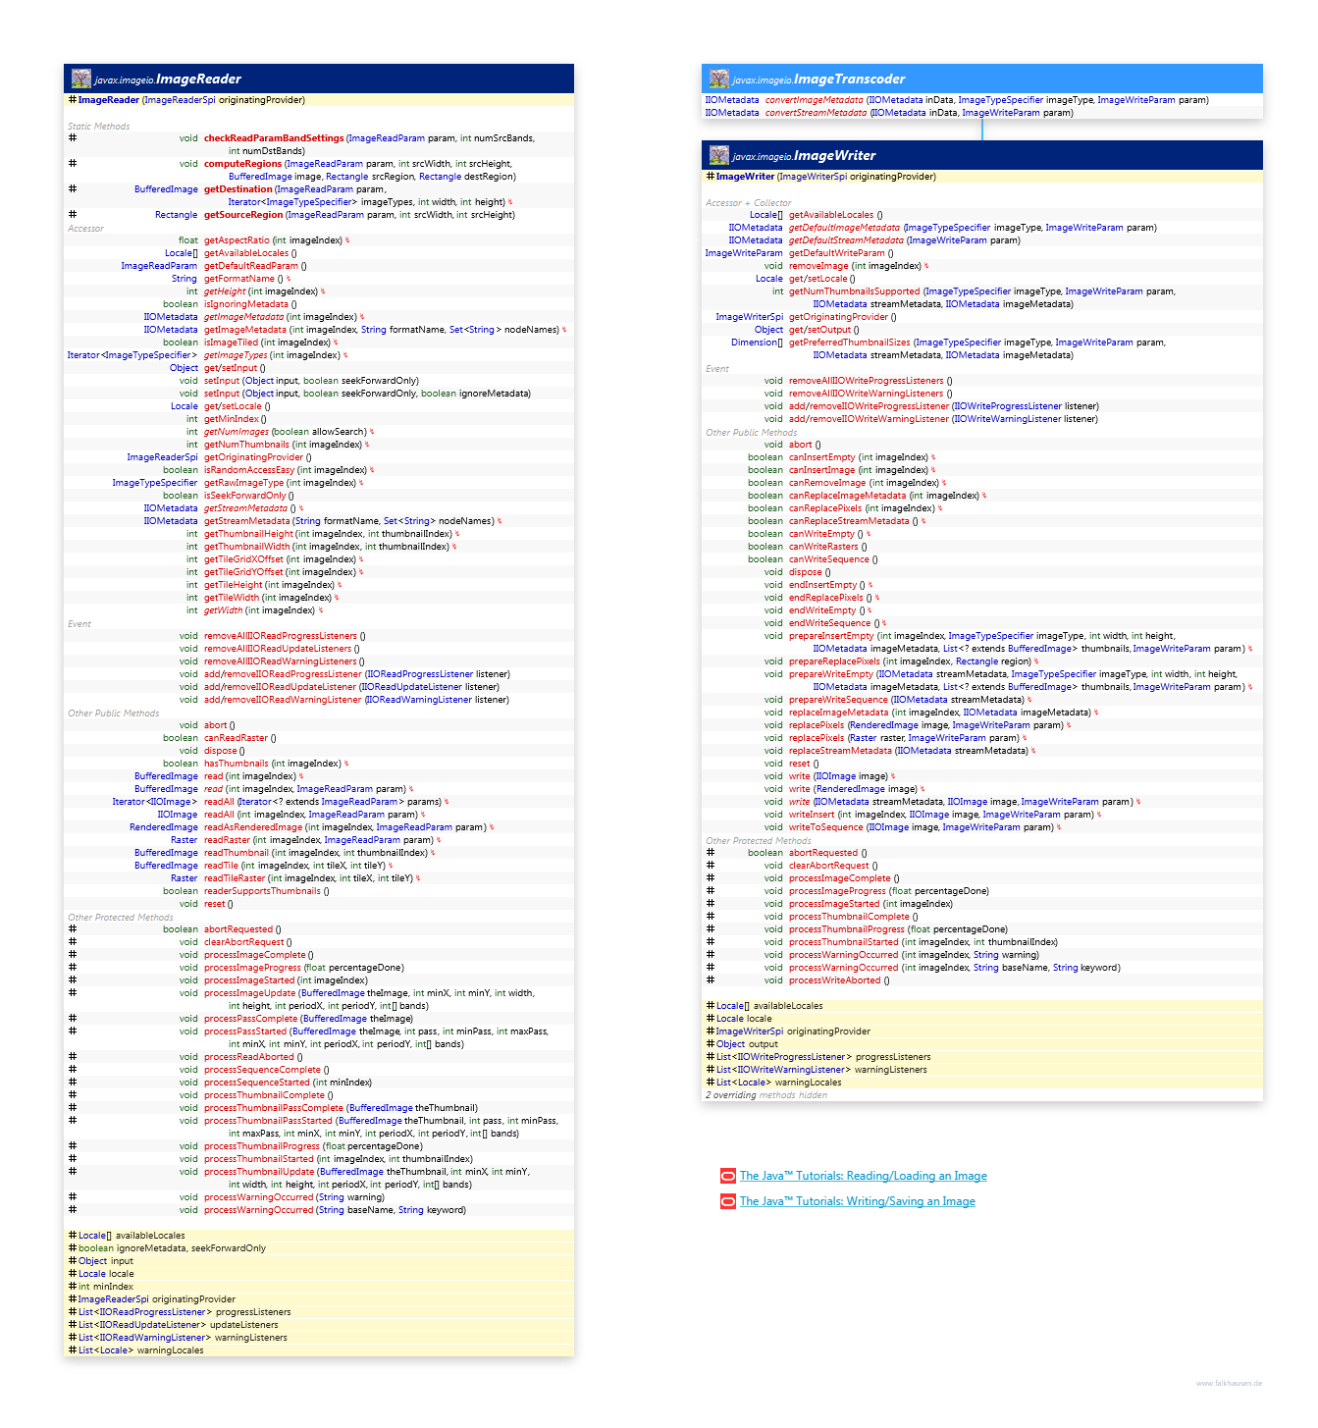
Task: Click the processReadAborted method
Action: (x=249, y=1057)
